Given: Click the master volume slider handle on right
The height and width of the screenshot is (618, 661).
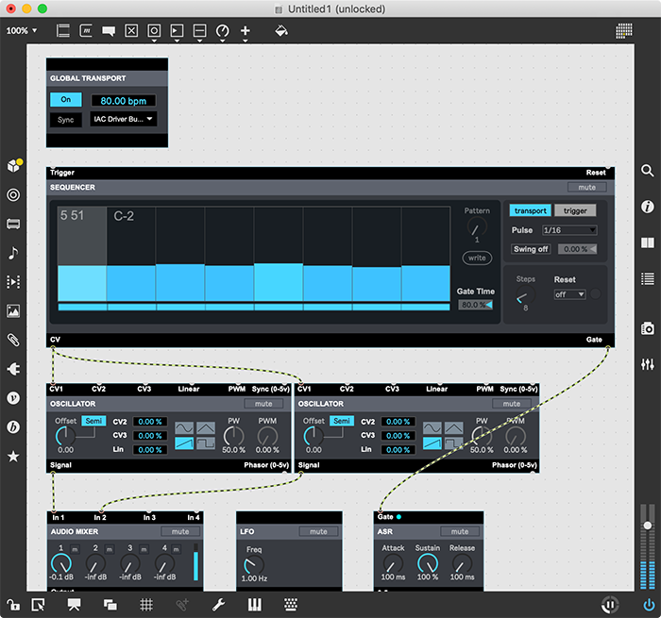Looking at the screenshot, I should pos(648,526).
